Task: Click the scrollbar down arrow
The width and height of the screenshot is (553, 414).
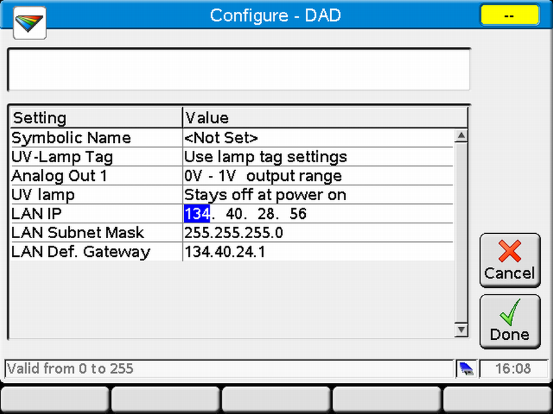Action: pos(461,329)
